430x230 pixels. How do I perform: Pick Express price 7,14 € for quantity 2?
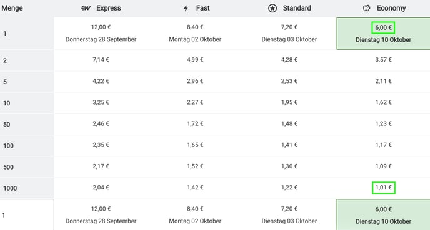point(101,60)
